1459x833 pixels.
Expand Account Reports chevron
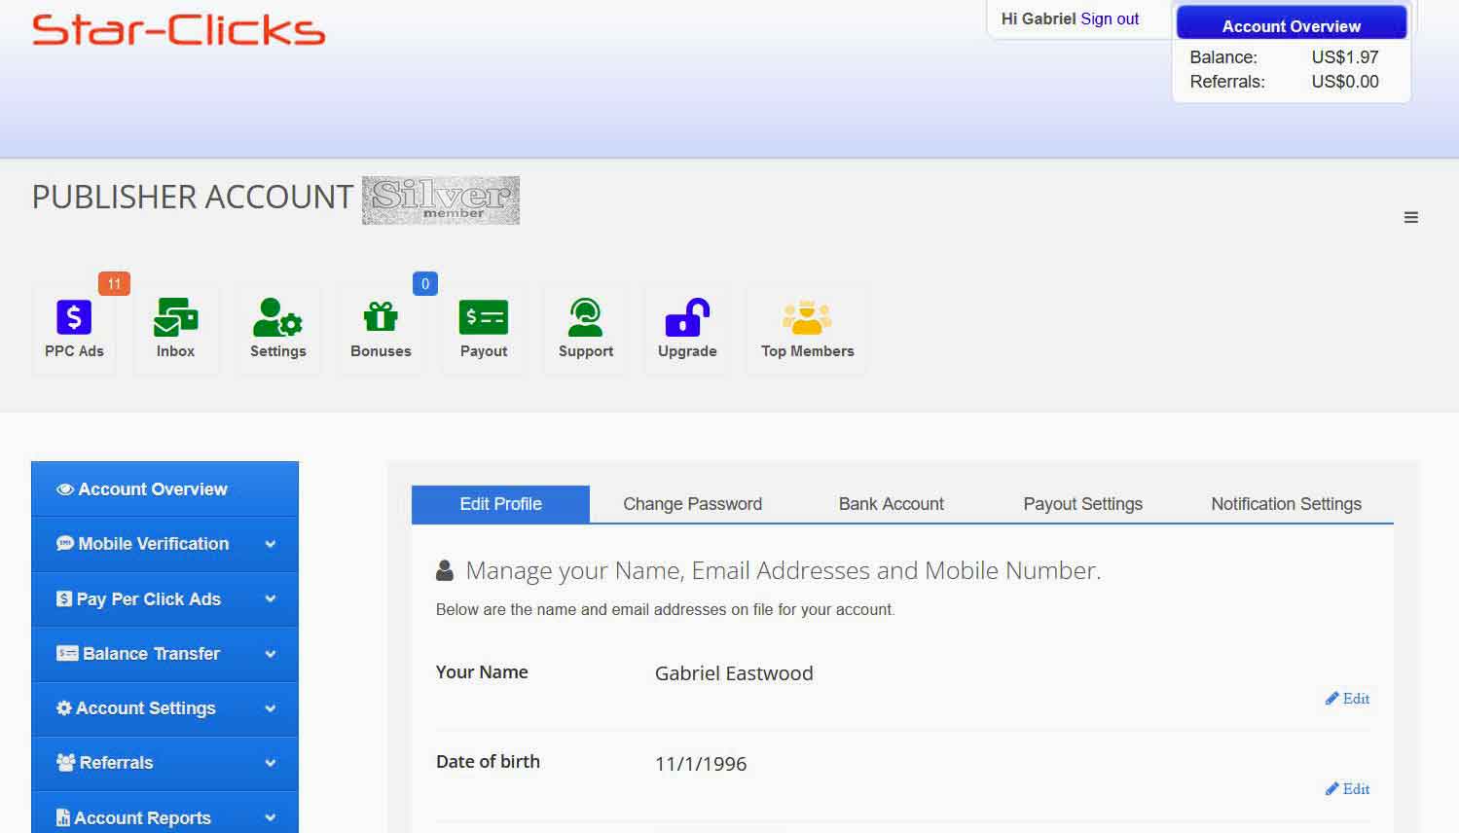tap(271, 818)
